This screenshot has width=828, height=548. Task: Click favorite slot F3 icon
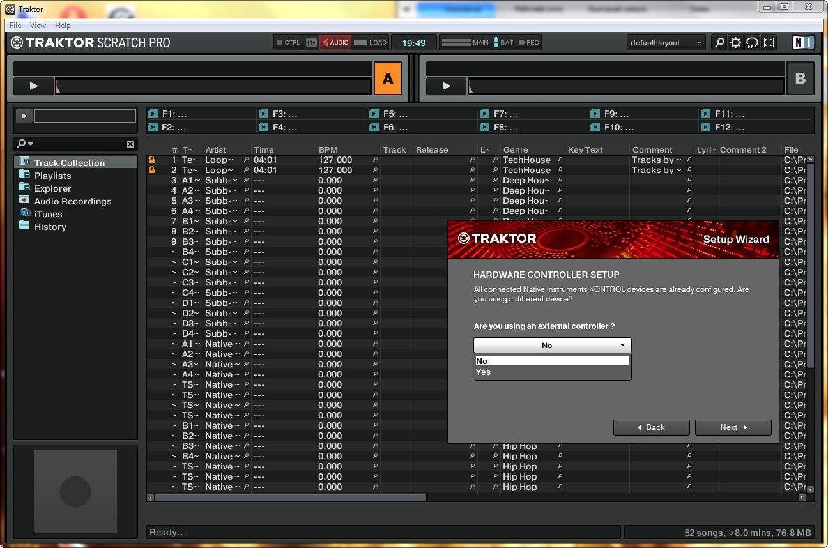pyautogui.click(x=263, y=114)
